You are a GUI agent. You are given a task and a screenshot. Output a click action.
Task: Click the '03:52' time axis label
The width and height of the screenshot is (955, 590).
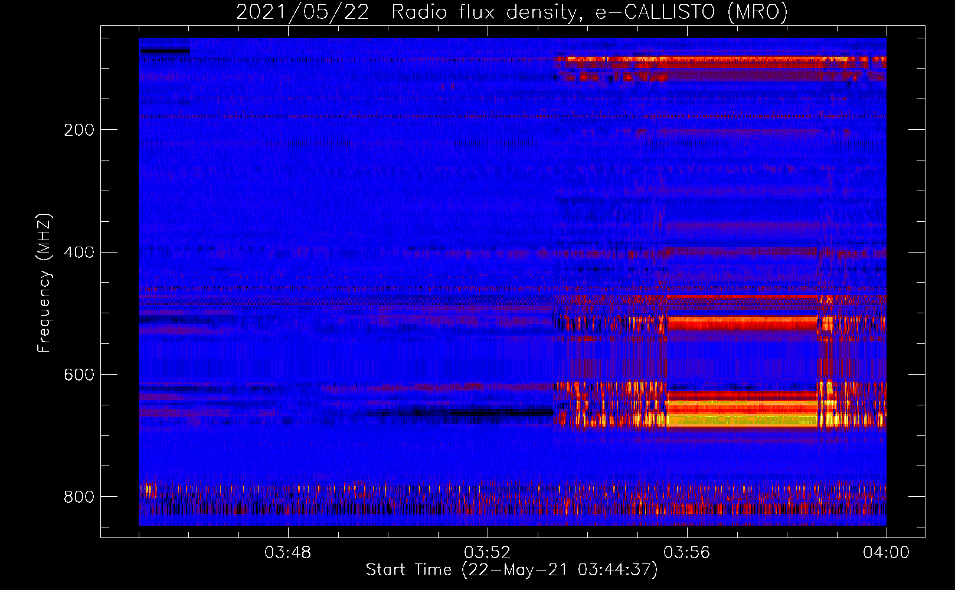pyautogui.click(x=487, y=553)
